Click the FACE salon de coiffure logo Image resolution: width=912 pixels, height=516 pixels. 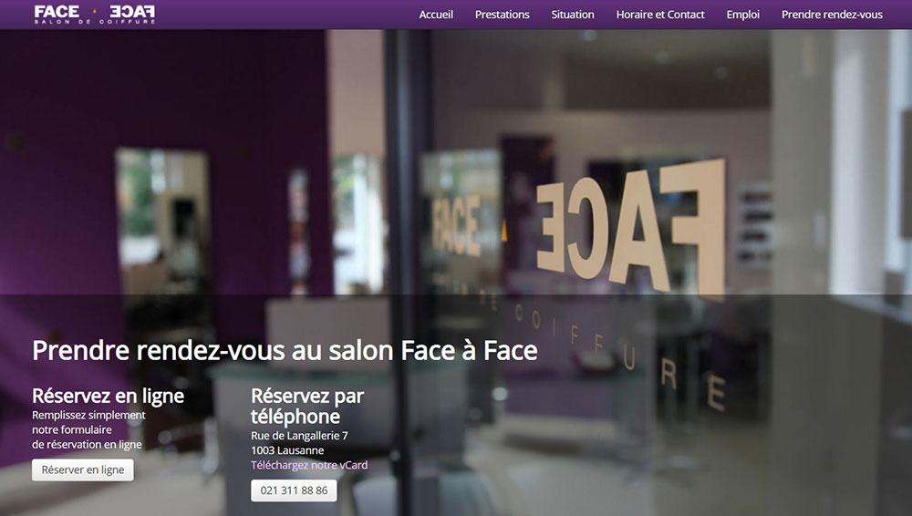[x=95, y=15]
